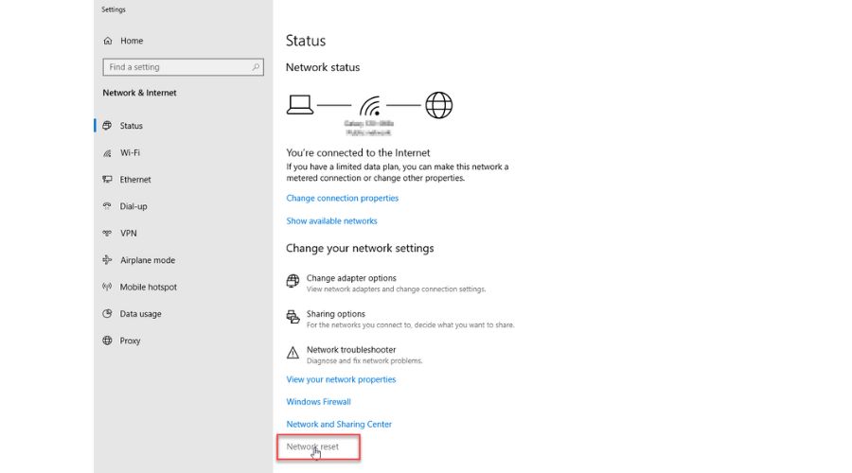The width and height of the screenshot is (852, 473).
Task: Select the Dial-up icon
Action: (108, 206)
